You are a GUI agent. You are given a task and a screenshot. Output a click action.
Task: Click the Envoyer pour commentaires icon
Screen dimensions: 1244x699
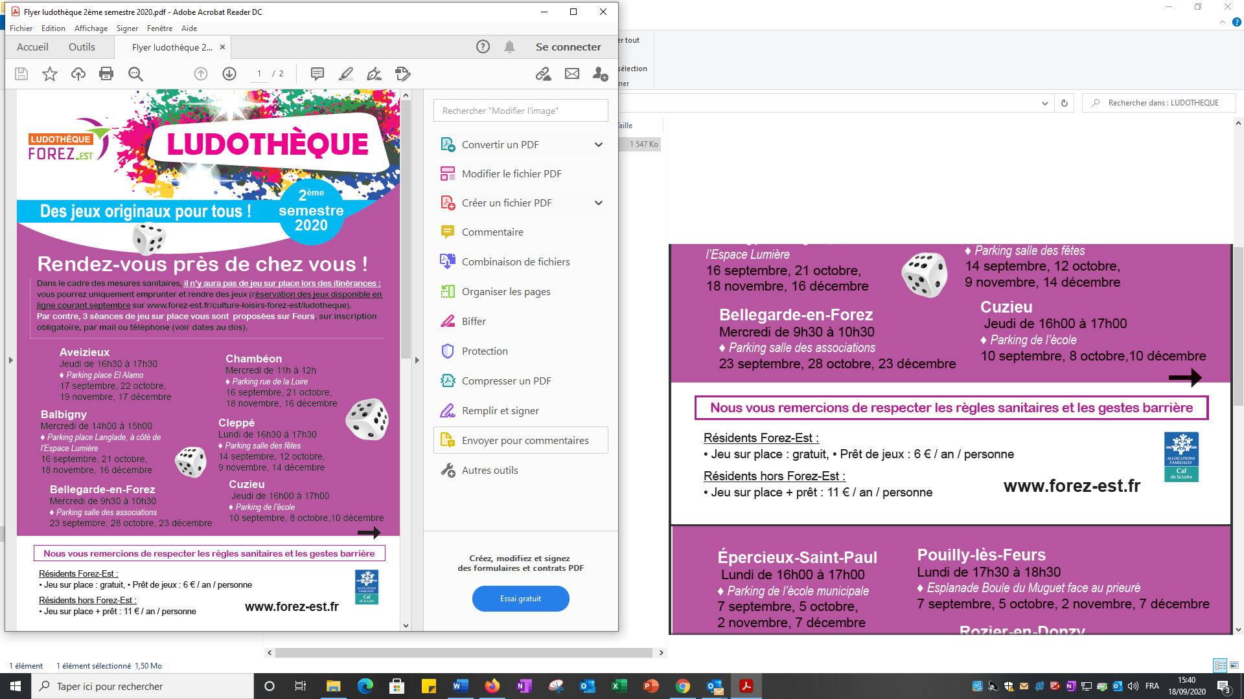(x=448, y=440)
